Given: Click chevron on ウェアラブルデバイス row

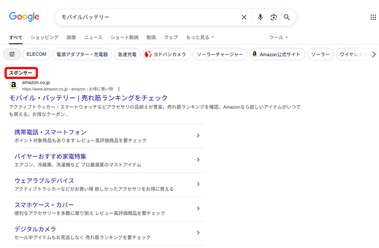Looking at the screenshot, I should pyautogui.click(x=198, y=184).
